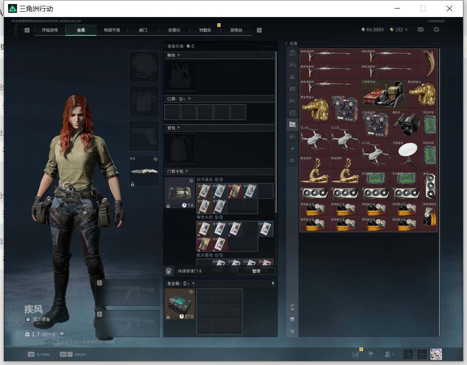Swap the safe box via its arrows icon
The height and width of the screenshot is (365, 467).
click(191, 292)
